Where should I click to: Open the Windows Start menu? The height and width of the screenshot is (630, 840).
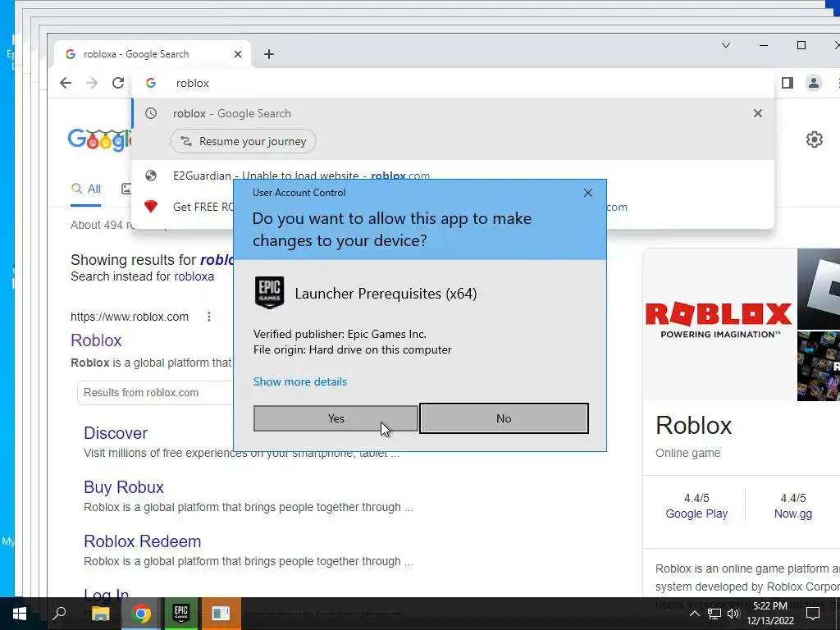tap(20, 614)
